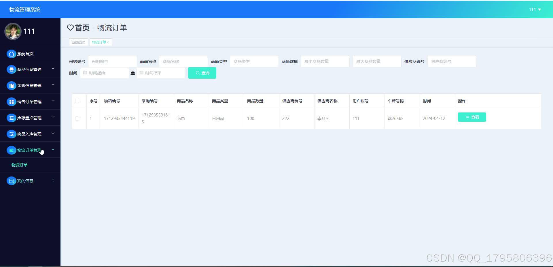553x267 pixels.
Task: Click the user avatar photo
Action: [13, 31]
